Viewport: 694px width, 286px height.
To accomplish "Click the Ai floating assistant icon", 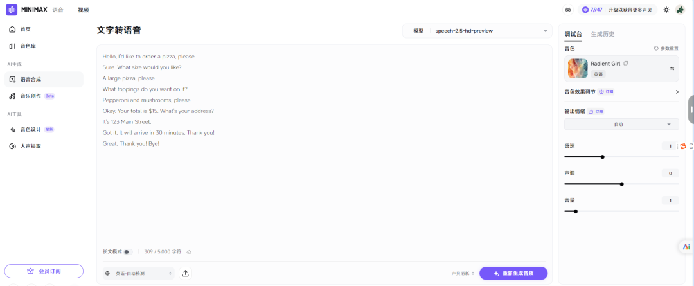I will (x=686, y=247).
